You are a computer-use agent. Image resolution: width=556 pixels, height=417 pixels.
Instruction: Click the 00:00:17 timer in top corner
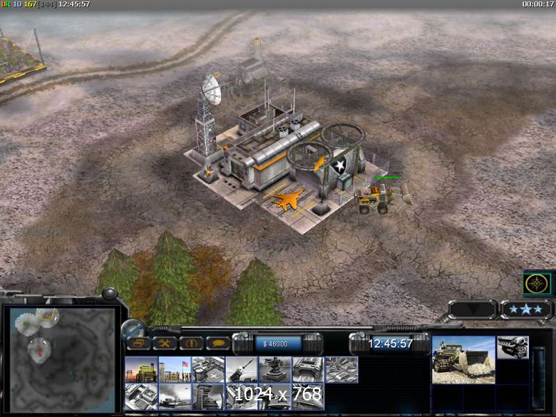538,4
